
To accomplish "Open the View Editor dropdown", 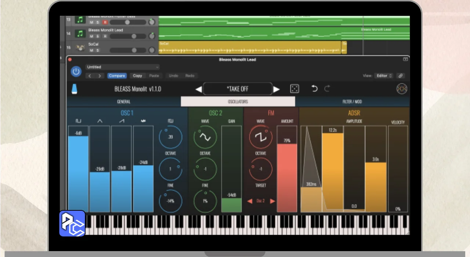I will pyautogui.click(x=384, y=76).
